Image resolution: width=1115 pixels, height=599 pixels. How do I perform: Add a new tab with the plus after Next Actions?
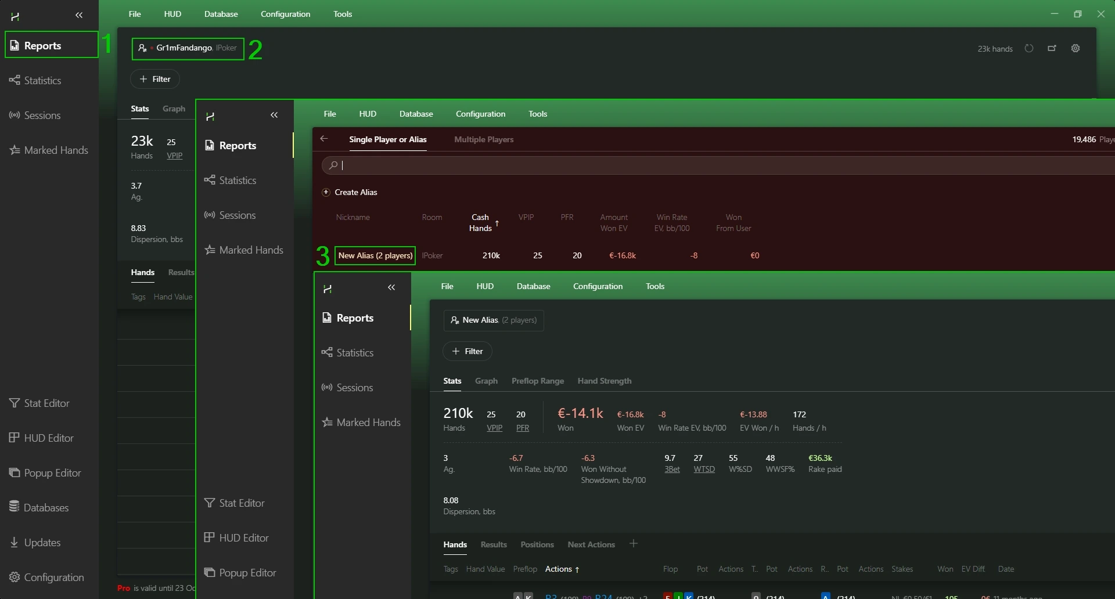point(634,544)
